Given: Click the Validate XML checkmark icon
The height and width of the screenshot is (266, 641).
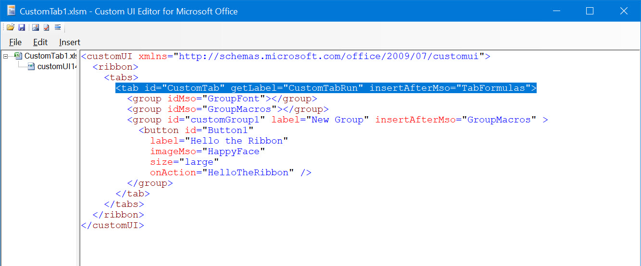Looking at the screenshot, I should [x=47, y=27].
